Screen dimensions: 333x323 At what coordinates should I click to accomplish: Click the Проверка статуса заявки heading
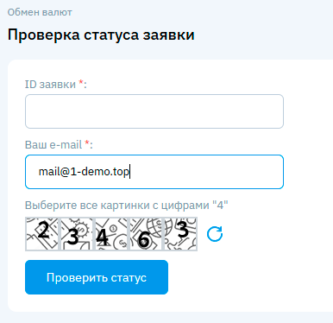[x=101, y=35]
